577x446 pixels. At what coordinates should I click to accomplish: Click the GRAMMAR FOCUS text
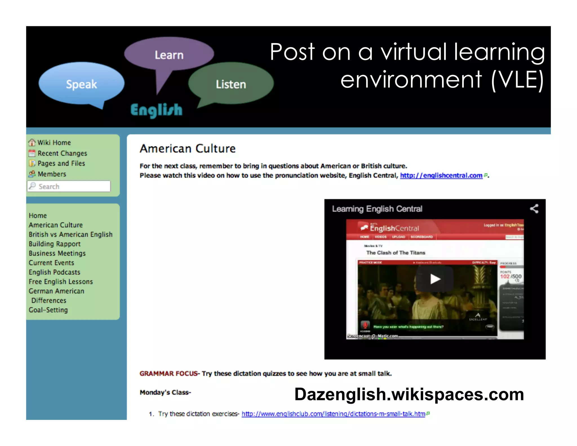click(168, 374)
